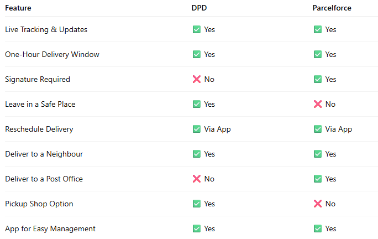Image resolution: width=378 pixels, height=239 pixels.
Task: Click DPD green check for Live Tracking
Action: tap(196, 29)
